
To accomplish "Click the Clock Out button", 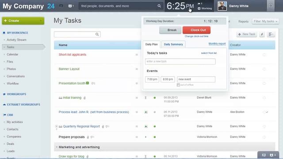I will (196, 30).
